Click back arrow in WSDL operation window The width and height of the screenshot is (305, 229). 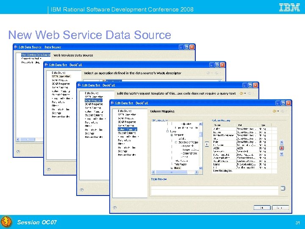(208, 73)
